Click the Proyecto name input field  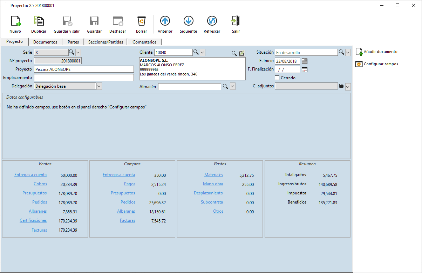pyautogui.click(x=84, y=69)
